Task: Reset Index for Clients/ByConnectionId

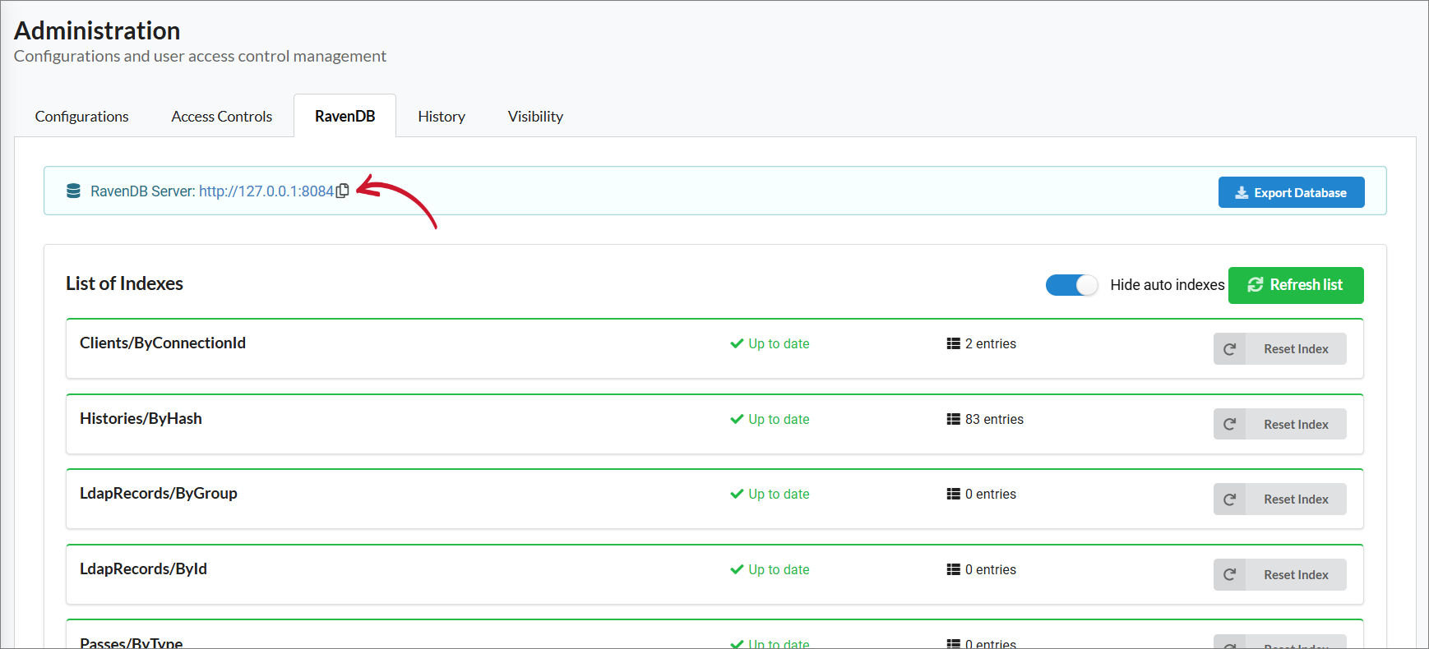Action: (1280, 348)
